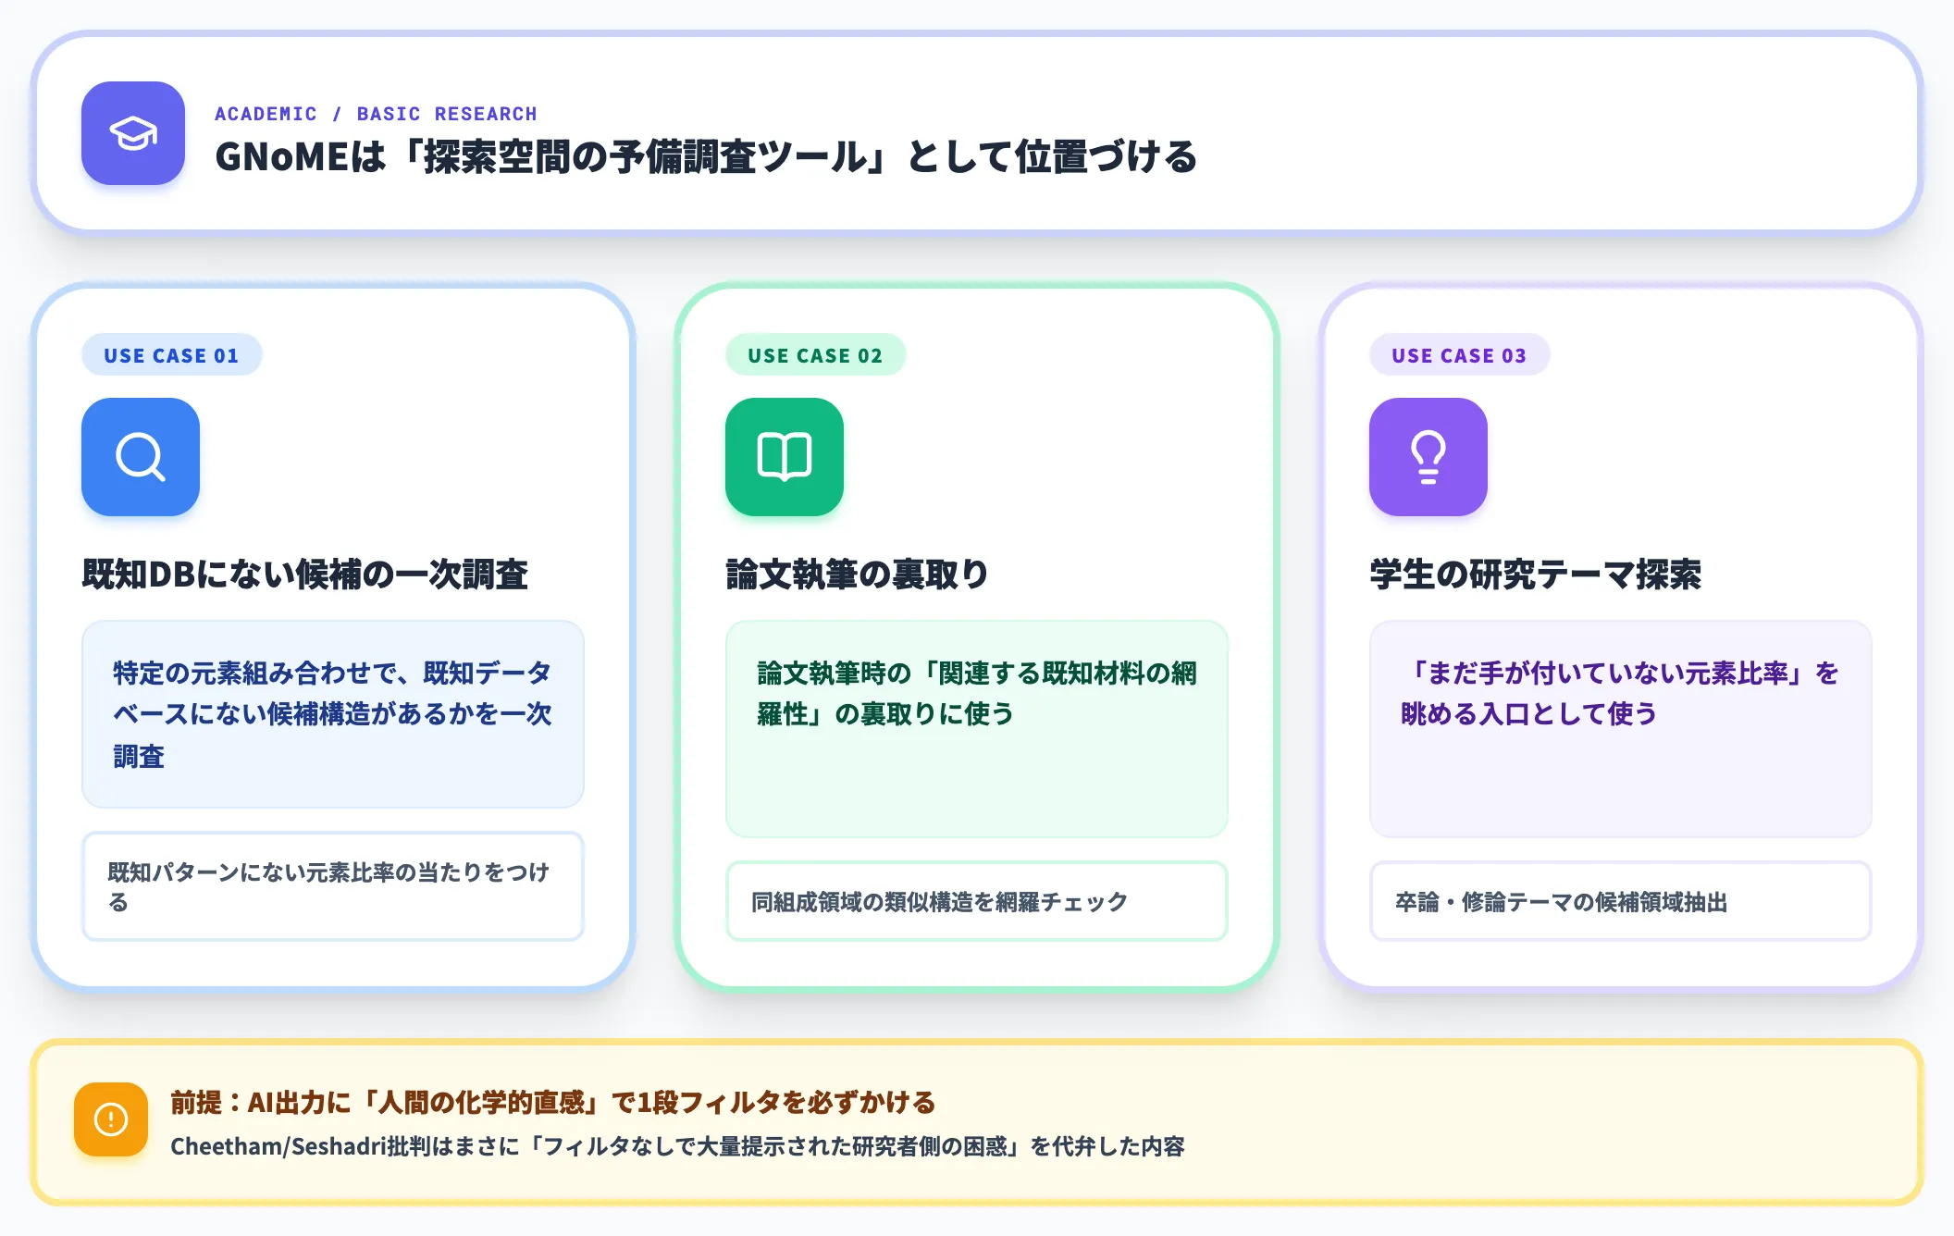Click the main title starting with GNoME
Image resolution: width=1954 pixels, height=1236 pixels.
(706, 157)
